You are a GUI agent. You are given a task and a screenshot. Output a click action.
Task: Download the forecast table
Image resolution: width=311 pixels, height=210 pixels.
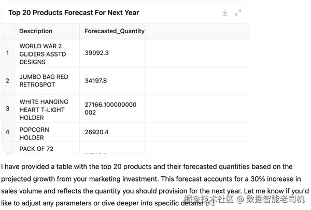(225, 13)
